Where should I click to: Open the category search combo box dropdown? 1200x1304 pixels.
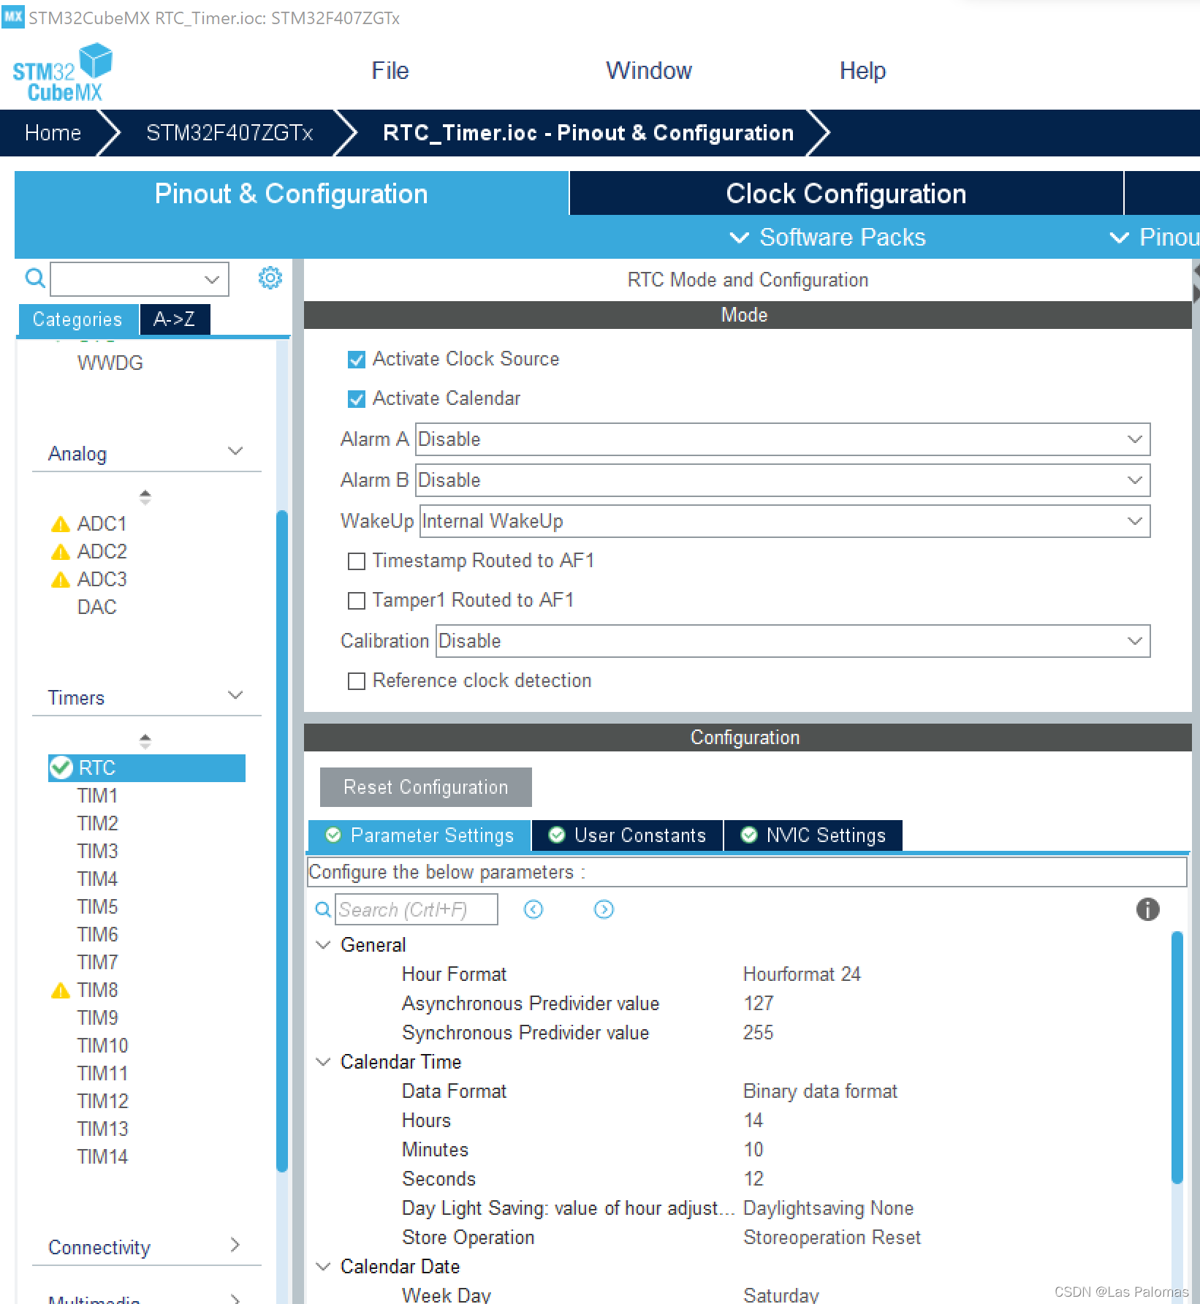tap(212, 279)
